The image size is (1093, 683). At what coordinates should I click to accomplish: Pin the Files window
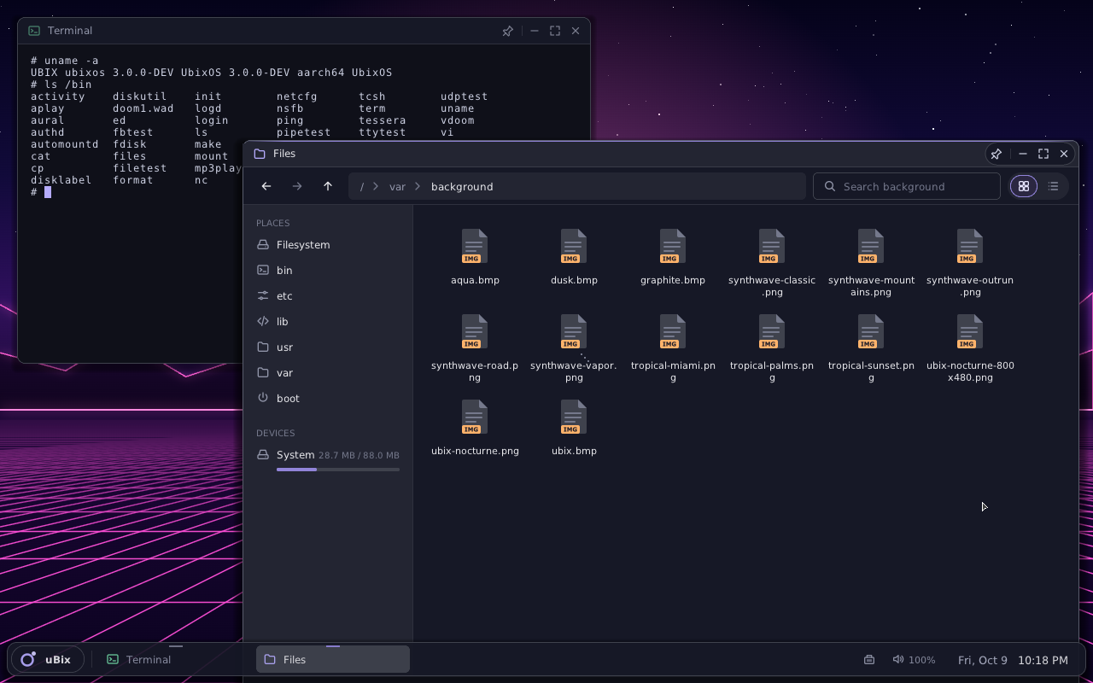point(996,154)
